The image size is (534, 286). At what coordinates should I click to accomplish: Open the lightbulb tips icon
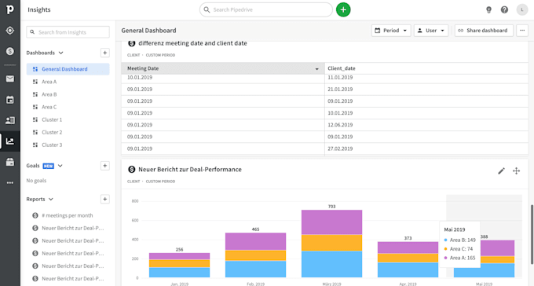[x=488, y=10]
